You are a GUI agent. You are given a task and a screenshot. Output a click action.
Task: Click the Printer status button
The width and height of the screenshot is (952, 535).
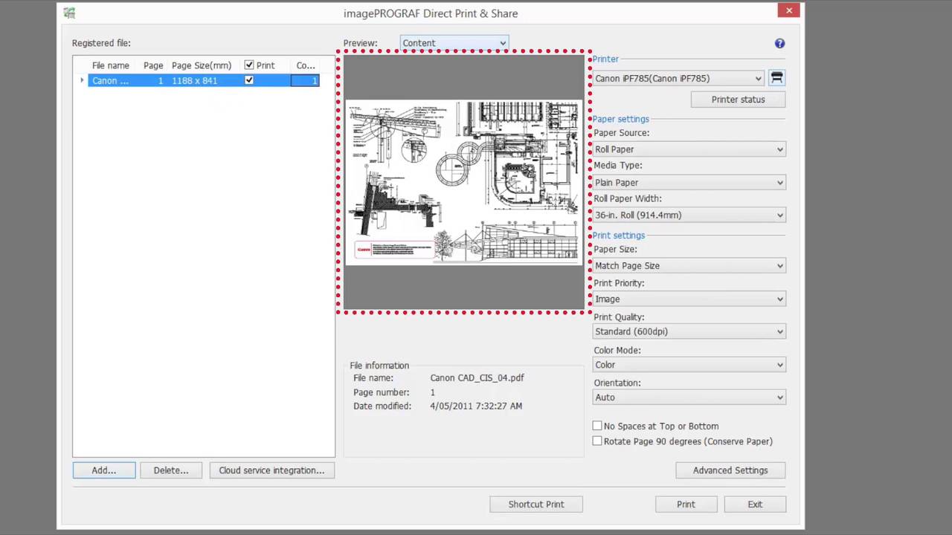[738, 99]
